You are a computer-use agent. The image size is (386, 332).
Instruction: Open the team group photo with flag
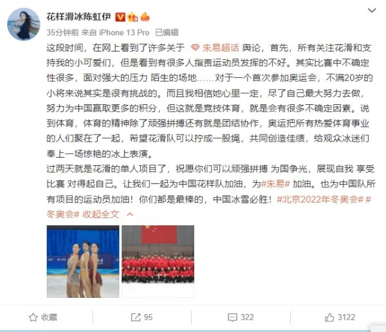[x=158, y=261]
